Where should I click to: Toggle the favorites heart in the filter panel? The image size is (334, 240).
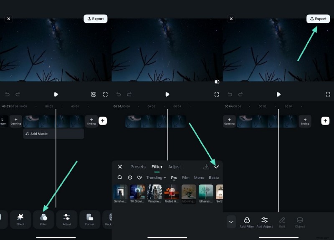click(x=139, y=177)
